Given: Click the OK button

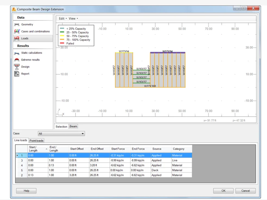Looking at the screenshot, I should coord(223,191).
